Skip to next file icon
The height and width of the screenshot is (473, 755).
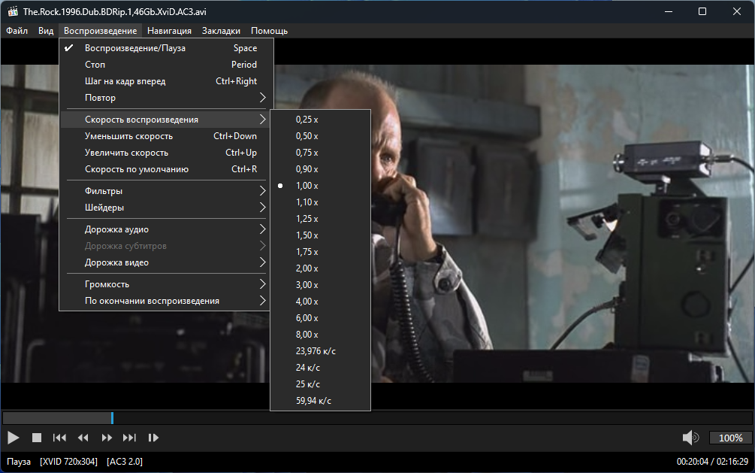[129, 438]
